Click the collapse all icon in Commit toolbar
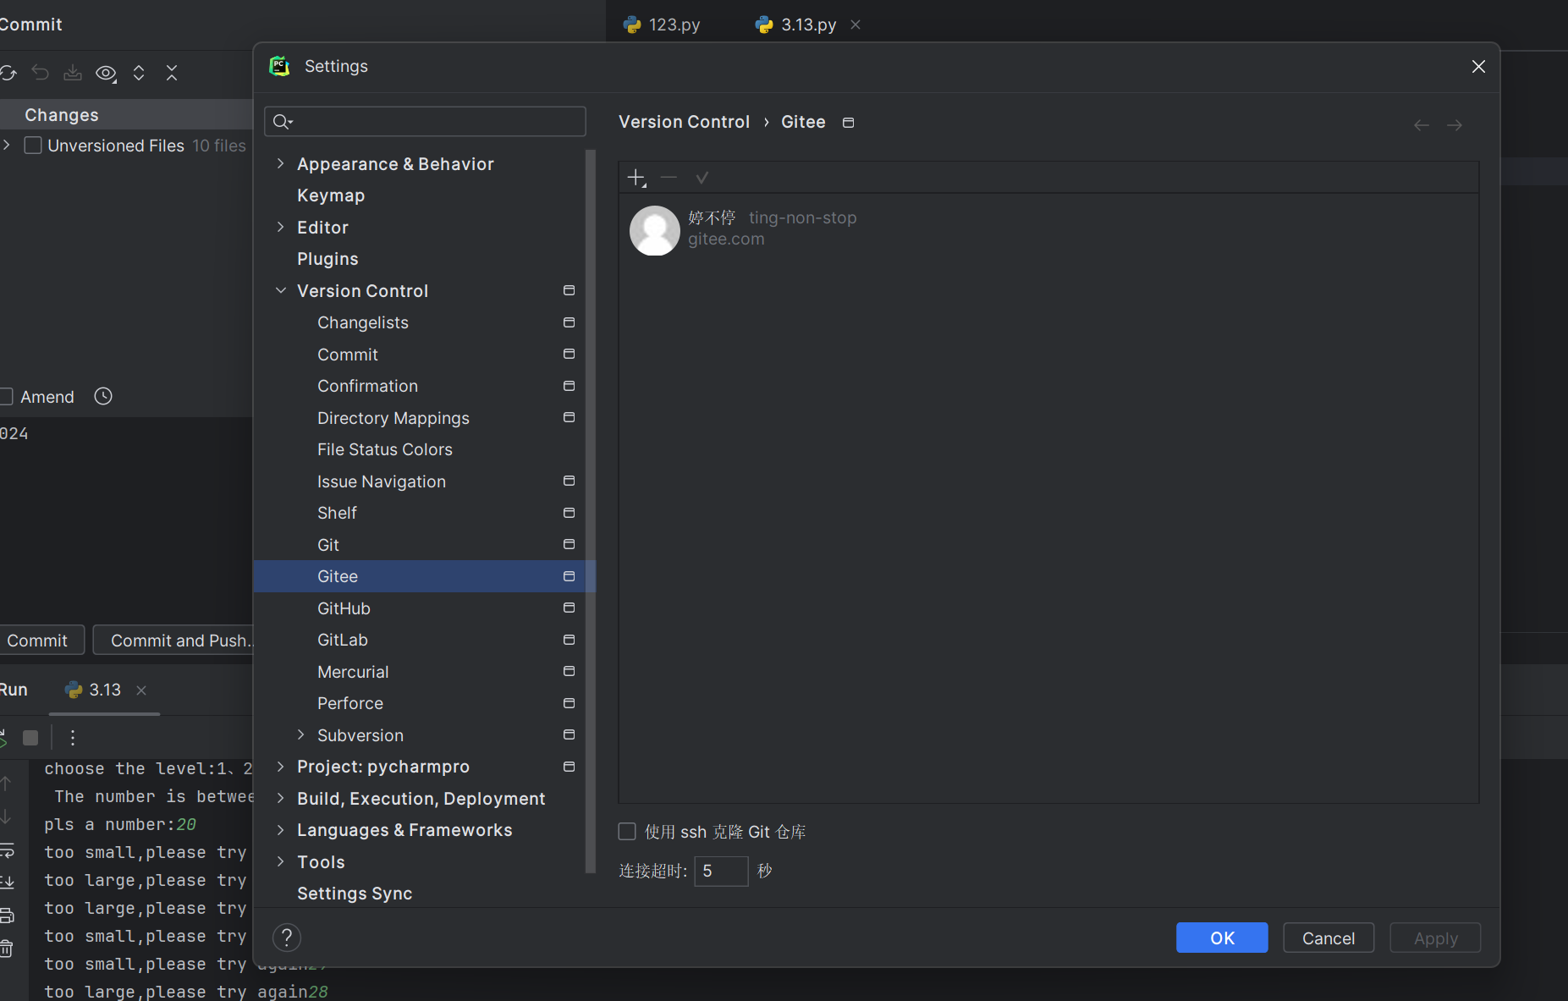This screenshot has width=1568, height=1001. (x=172, y=73)
